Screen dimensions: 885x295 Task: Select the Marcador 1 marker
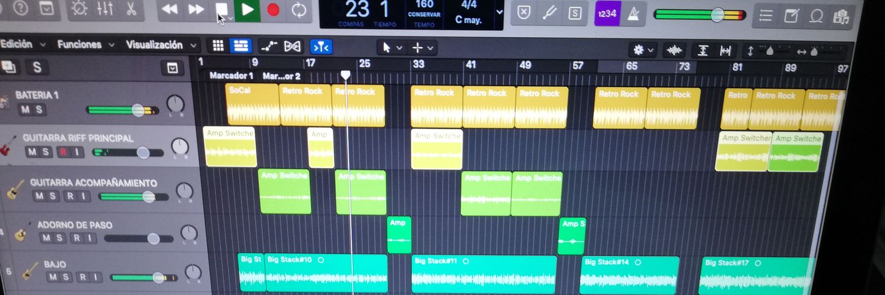click(x=231, y=76)
